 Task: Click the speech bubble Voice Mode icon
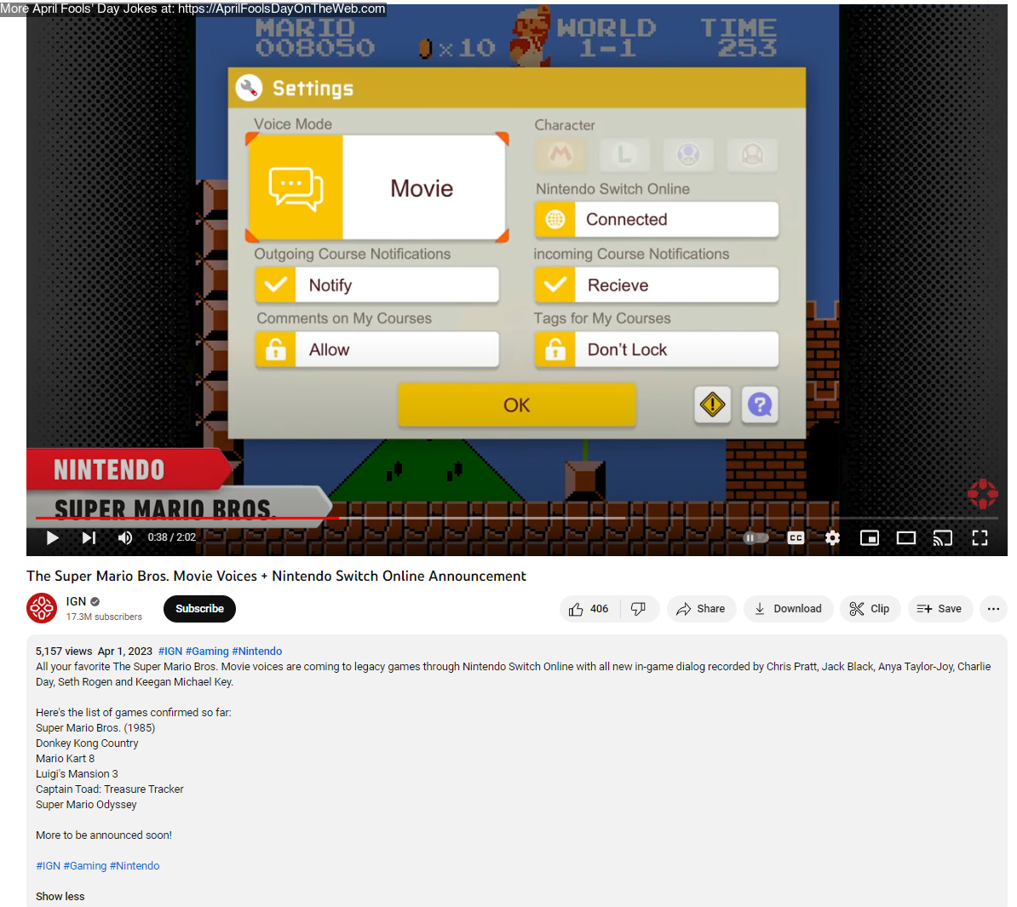[296, 187]
